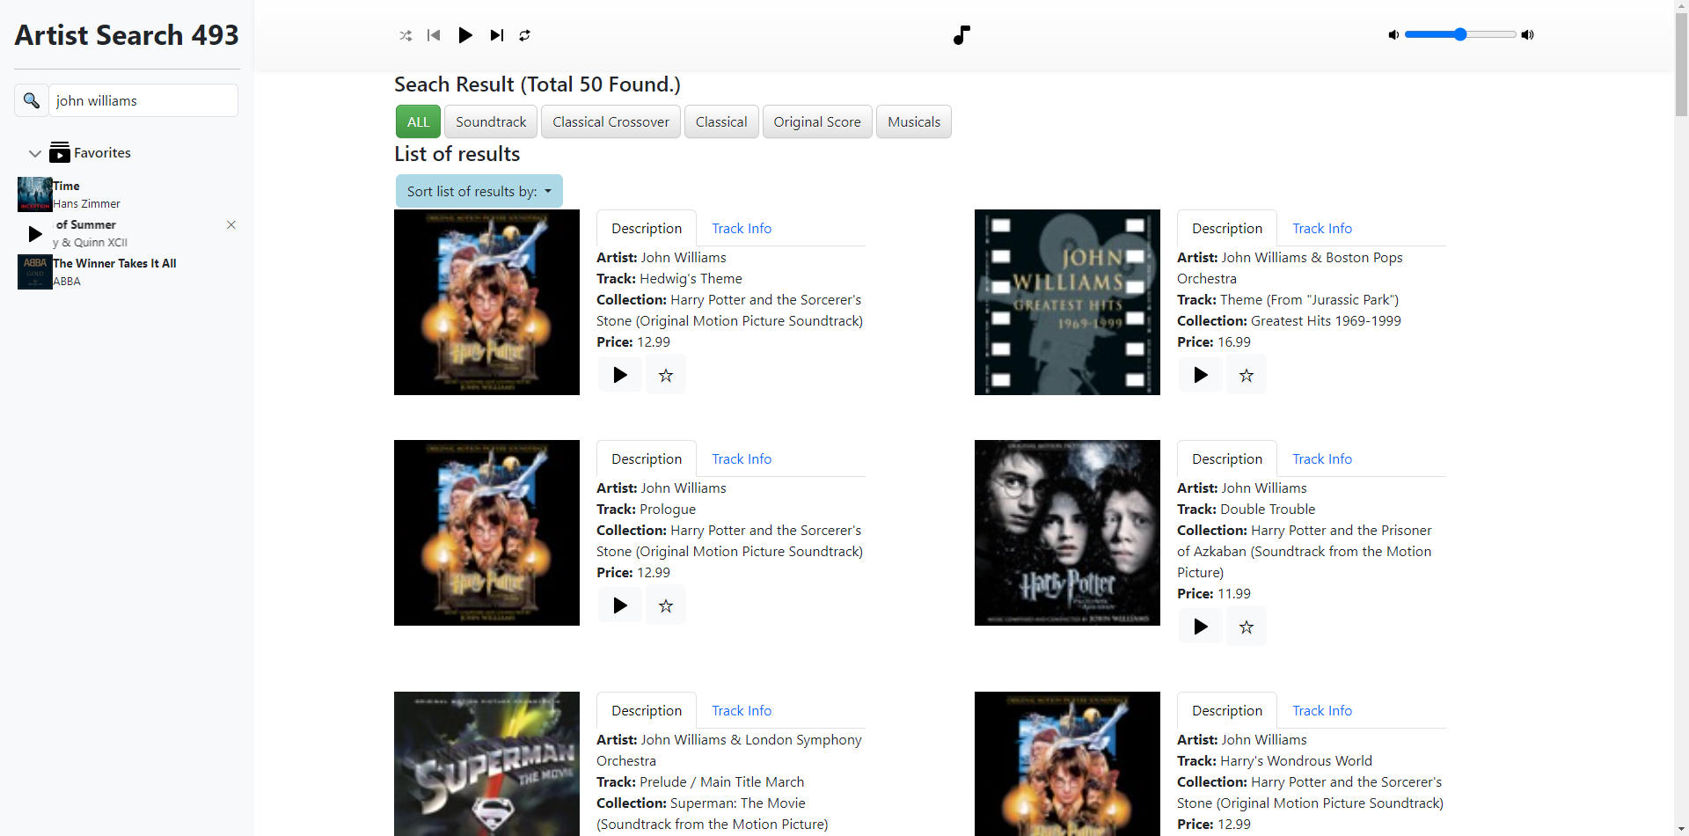The width and height of the screenshot is (1689, 836).
Task: Add Prologue to favorites with star
Action: point(666,605)
